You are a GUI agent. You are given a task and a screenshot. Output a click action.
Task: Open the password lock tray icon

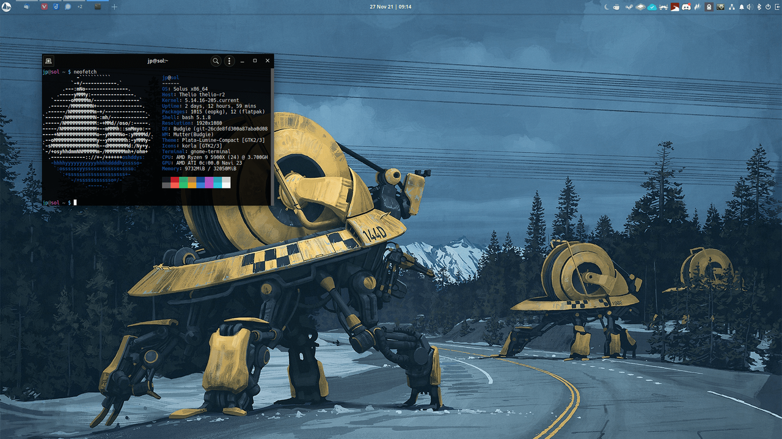709,7
